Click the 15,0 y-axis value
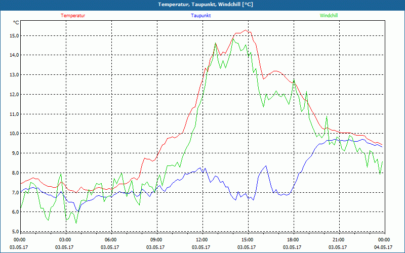 tap(15, 35)
